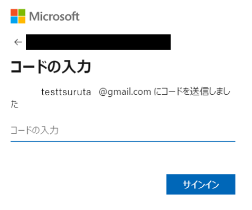Viewport: 252px width, 210px height.
Task: Click the blue underline of the code field
Action: point(123,141)
